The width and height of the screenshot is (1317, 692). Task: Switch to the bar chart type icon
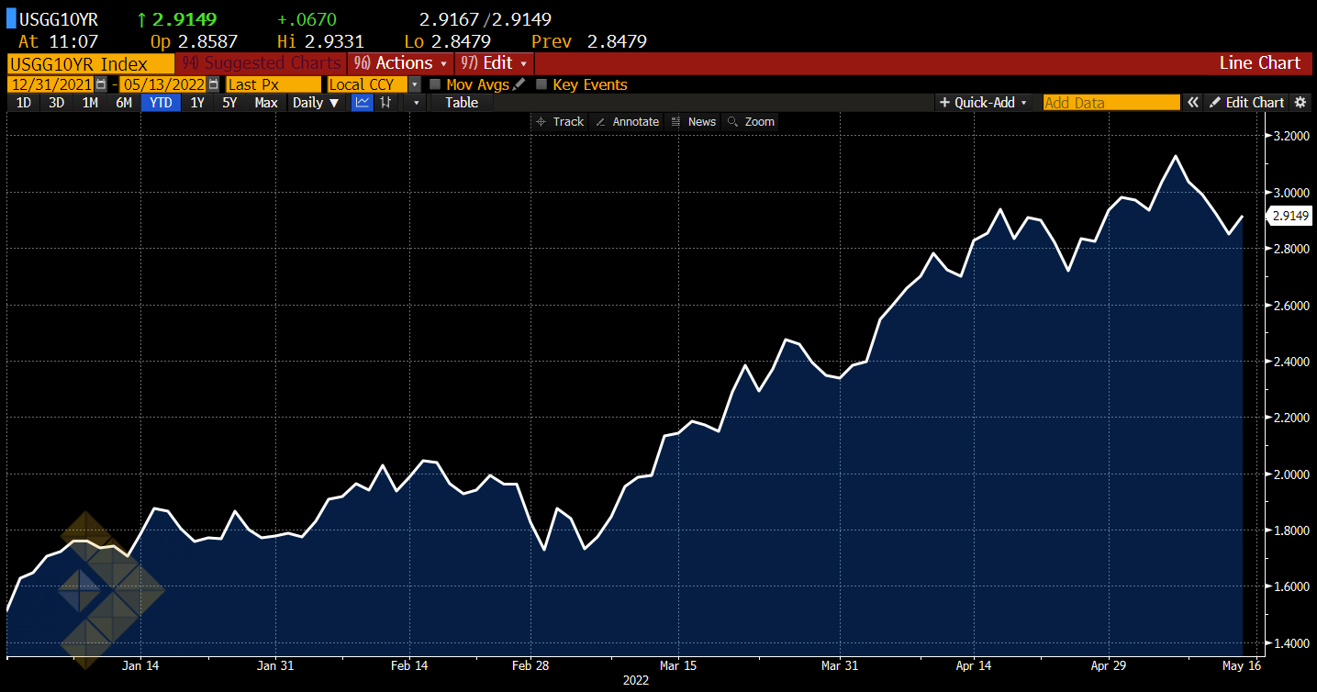(386, 103)
